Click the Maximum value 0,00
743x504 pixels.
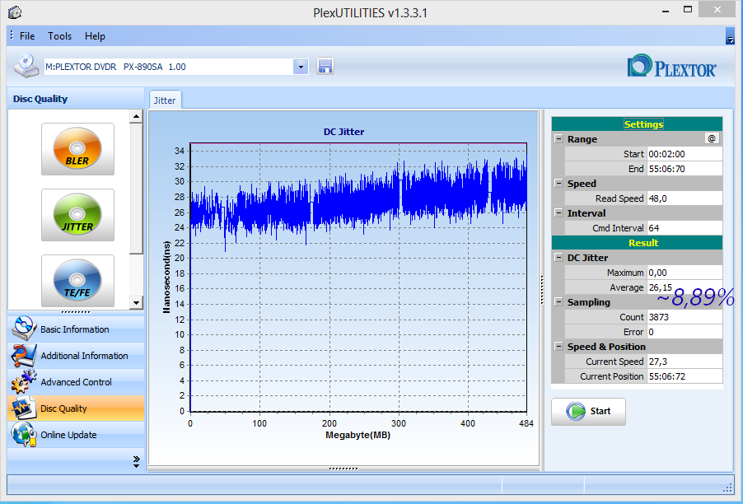(685, 273)
